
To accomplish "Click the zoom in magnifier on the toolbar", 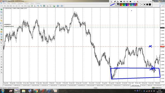I will click(x=38, y=6).
